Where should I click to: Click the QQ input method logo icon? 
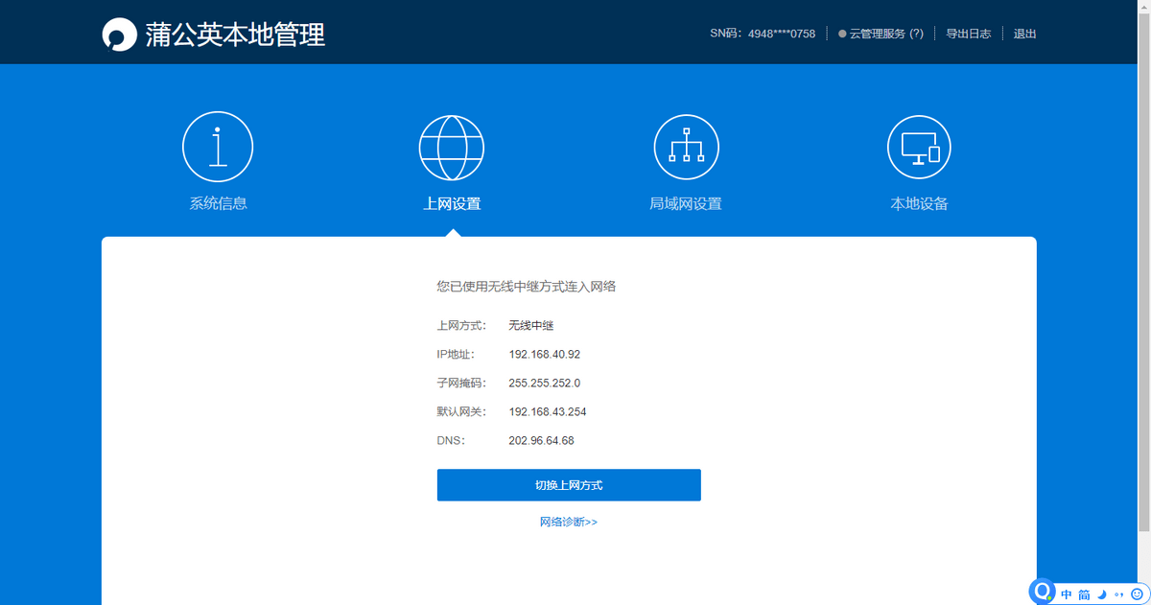(1043, 593)
